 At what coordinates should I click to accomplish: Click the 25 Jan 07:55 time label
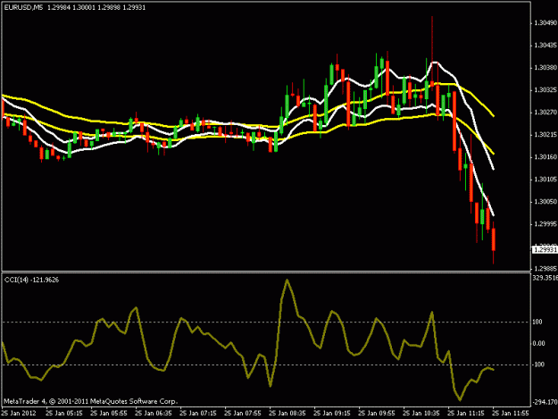point(243,414)
